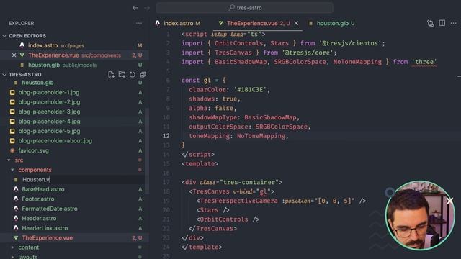
Task: Collapse the src folder
Action: click(73, 160)
